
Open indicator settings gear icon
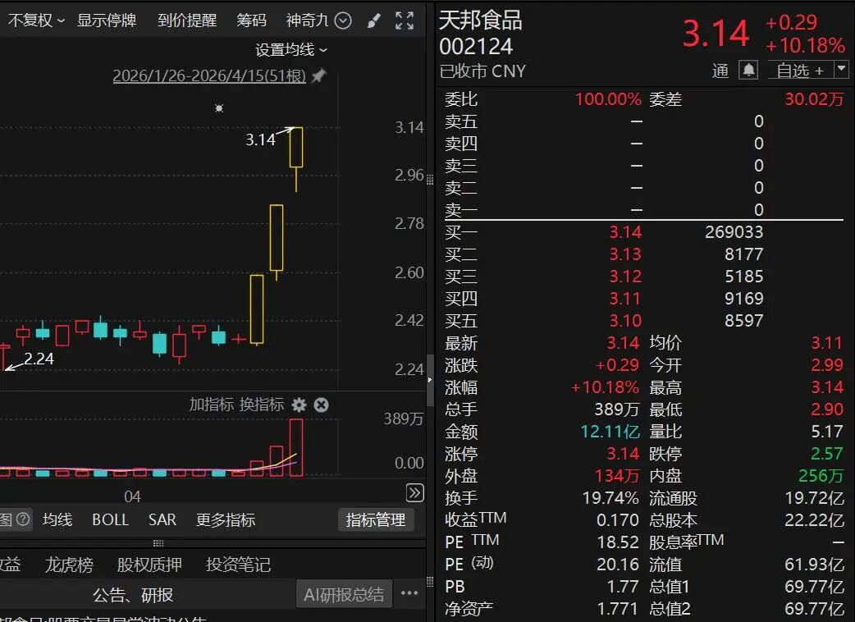(x=299, y=405)
